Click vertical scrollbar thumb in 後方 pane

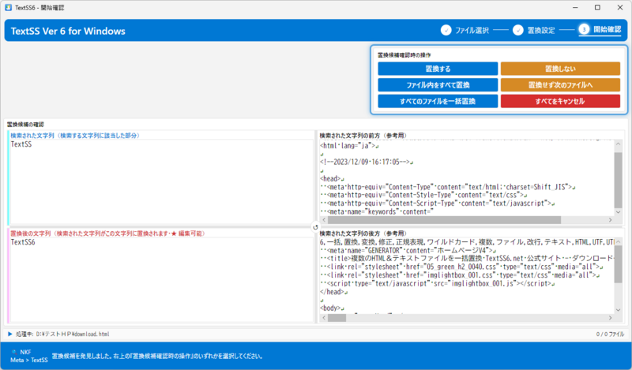point(618,264)
